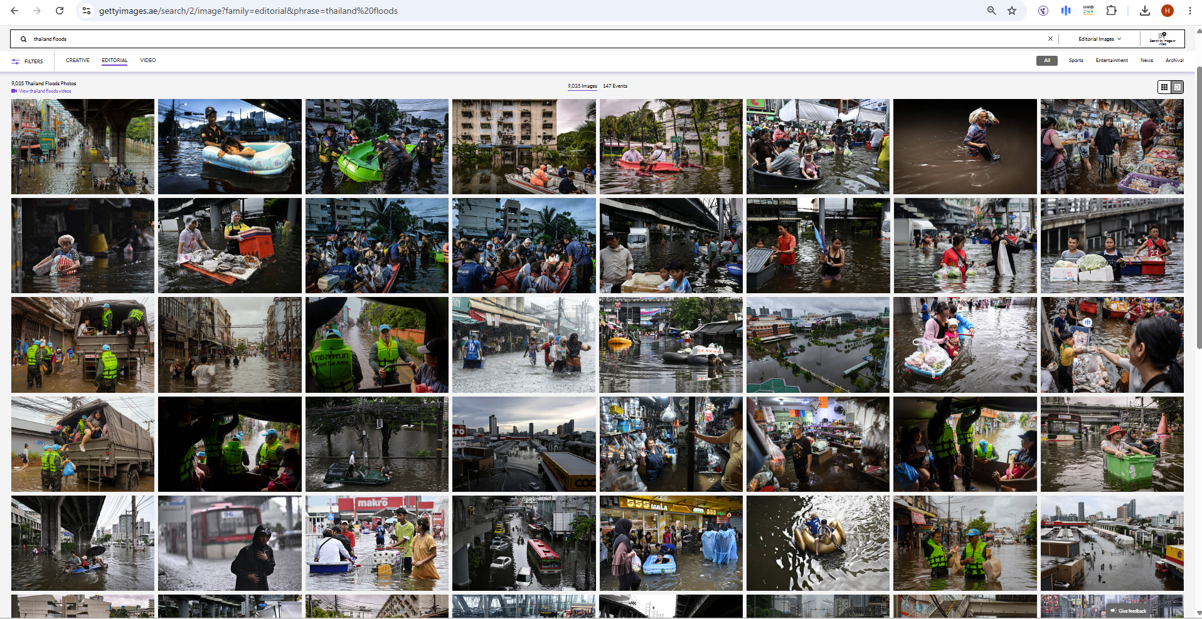1202x619 pixels.
Task: Open the Chrome three-dot menu
Action: pos(1189,11)
